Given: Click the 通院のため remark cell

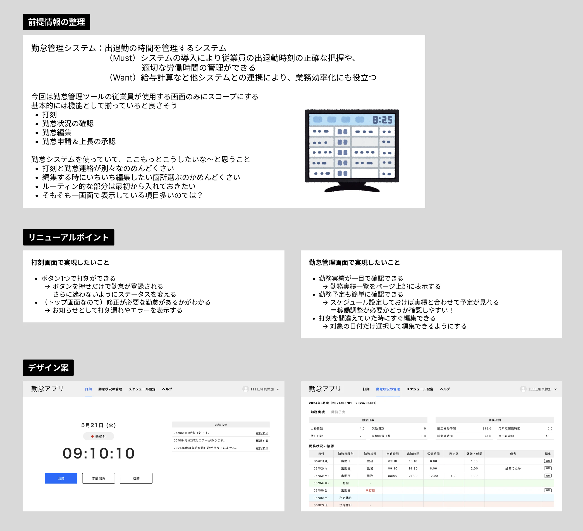Looking at the screenshot, I should [x=513, y=468].
